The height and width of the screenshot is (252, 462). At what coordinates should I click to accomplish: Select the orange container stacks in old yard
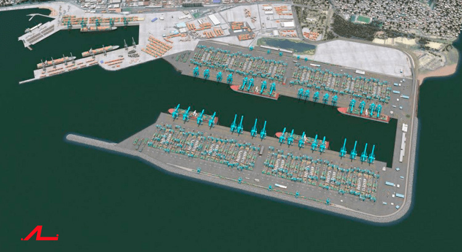[x=156, y=46]
